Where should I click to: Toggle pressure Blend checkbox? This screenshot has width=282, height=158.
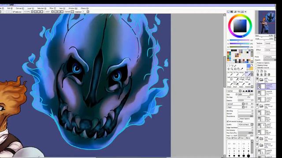(x=245, y=138)
